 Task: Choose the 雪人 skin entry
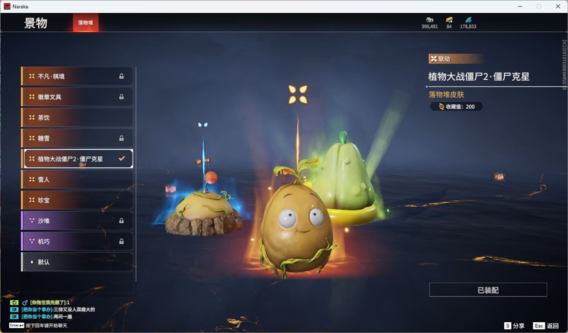77,180
